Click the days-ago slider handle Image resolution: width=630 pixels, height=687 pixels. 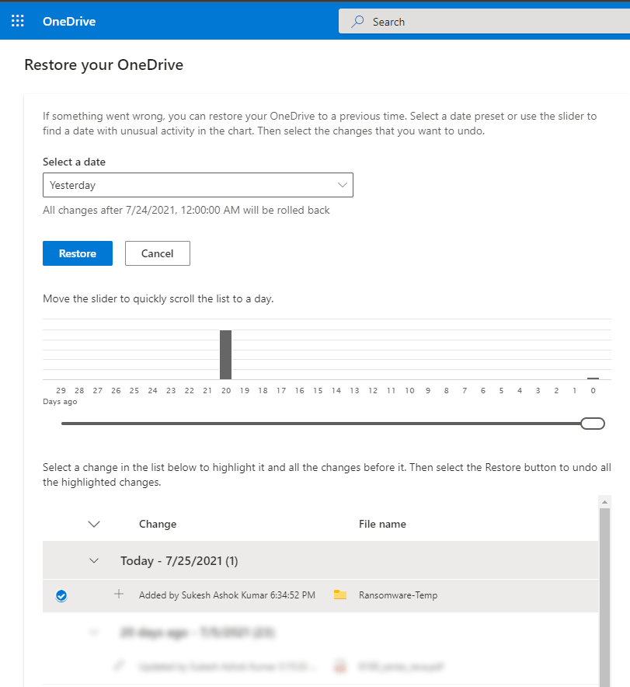[x=593, y=424]
